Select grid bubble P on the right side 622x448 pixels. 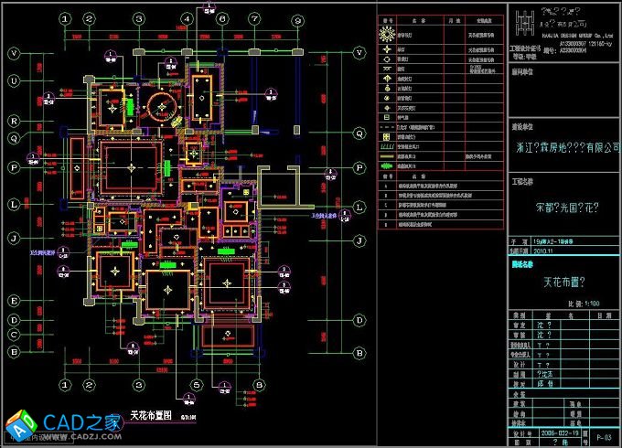[359, 168]
